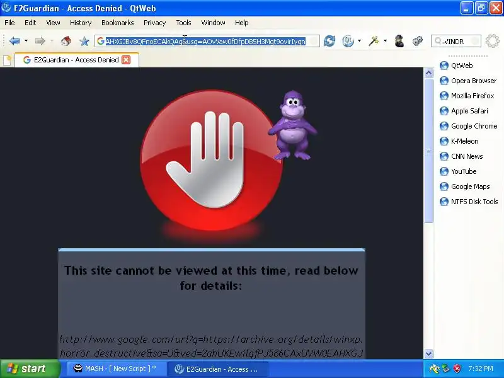Open the Back history dropdown arrow

[26, 41]
